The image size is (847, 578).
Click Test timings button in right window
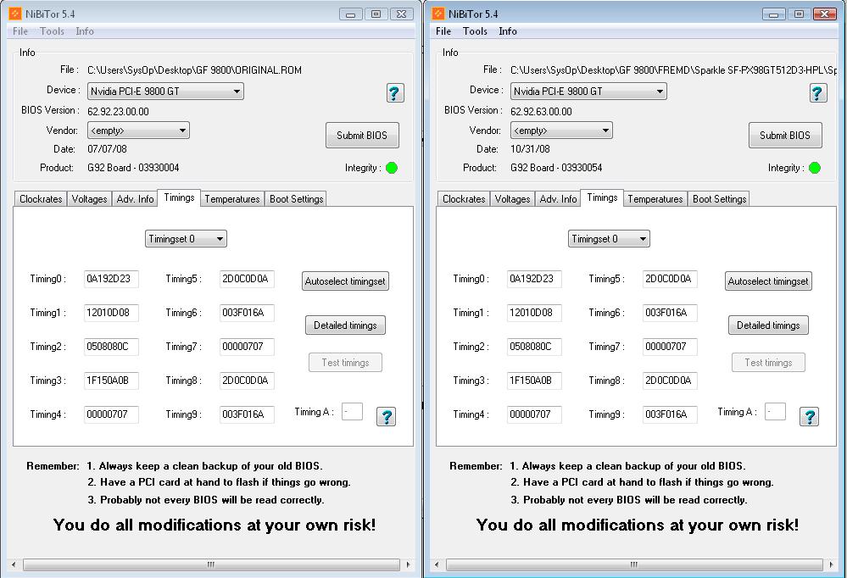point(768,363)
